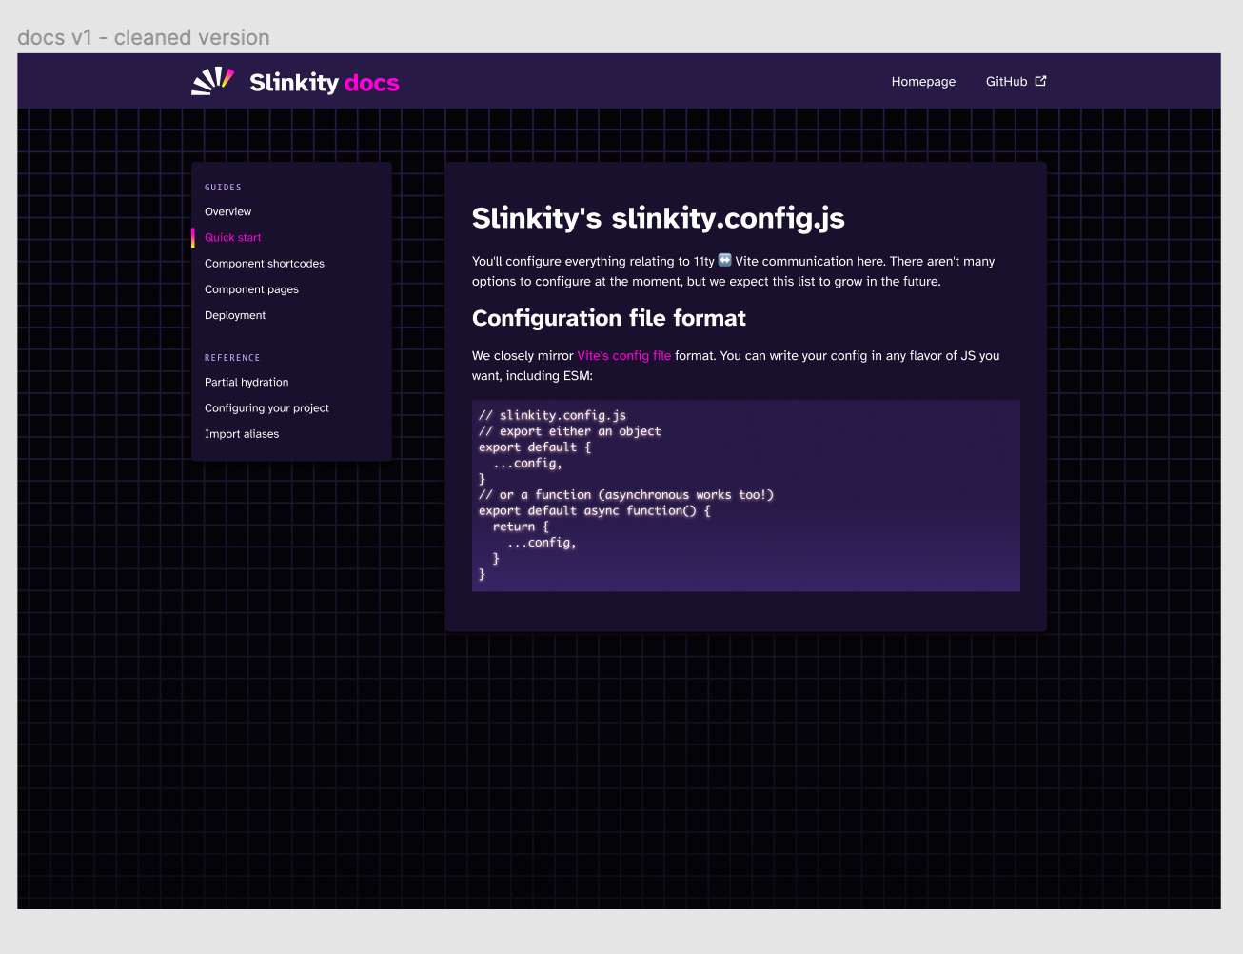The width and height of the screenshot is (1243, 954).
Task: Go to Component shortcodes guide
Action: click(x=265, y=263)
